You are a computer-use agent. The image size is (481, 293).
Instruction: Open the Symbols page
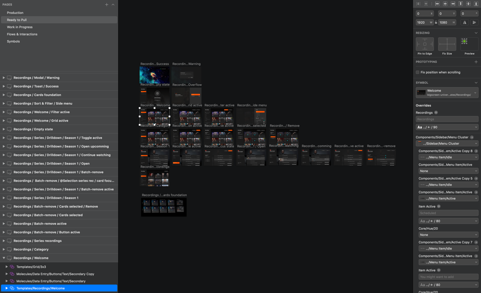(x=13, y=41)
